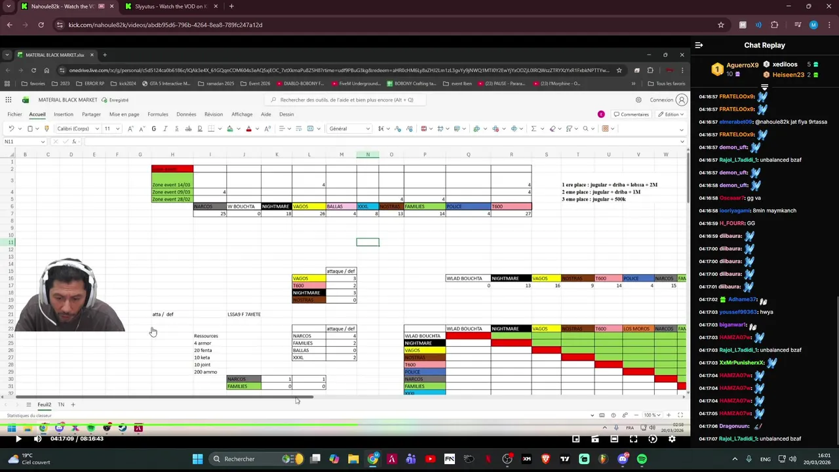The height and width of the screenshot is (472, 839).
Task: Open the Fichier menu in Excel
Action: (14, 114)
